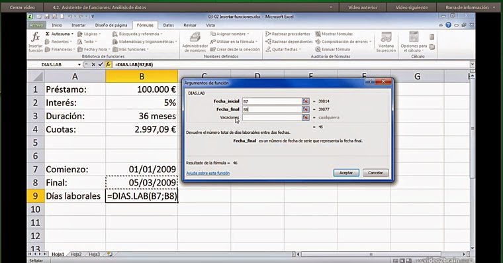Collapse dialog via Vacaciones range icon
The height and width of the screenshot is (263, 503).
coord(305,117)
